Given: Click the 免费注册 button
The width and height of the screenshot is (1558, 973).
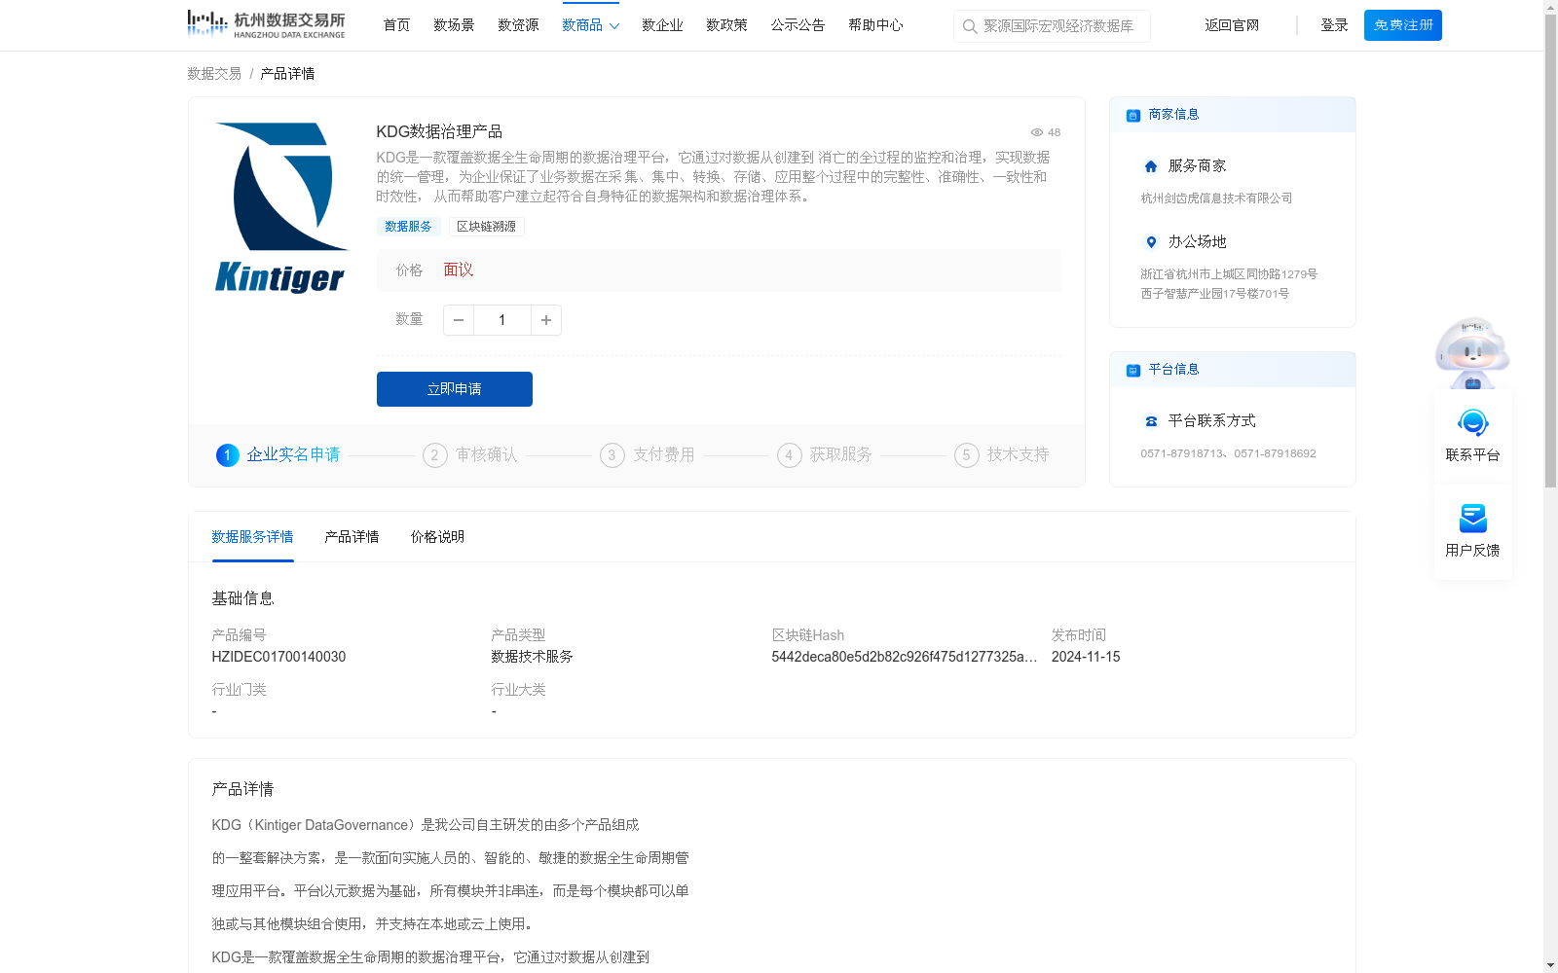Looking at the screenshot, I should click(1403, 25).
